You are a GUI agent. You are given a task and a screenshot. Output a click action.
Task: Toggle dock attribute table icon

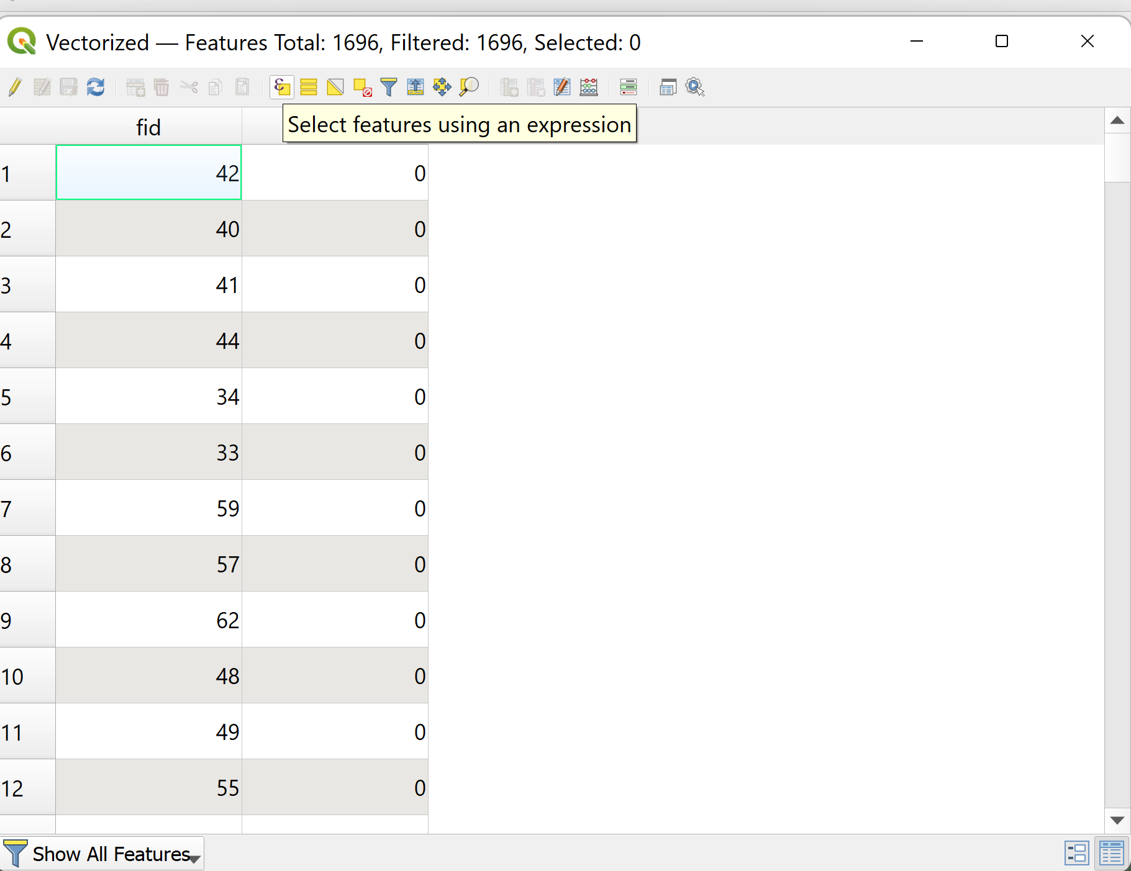click(x=668, y=87)
